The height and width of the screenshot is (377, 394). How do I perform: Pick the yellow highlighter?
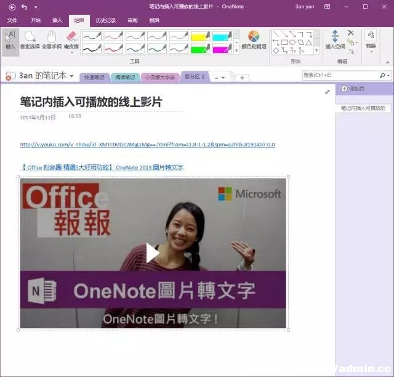coord(200,36)
